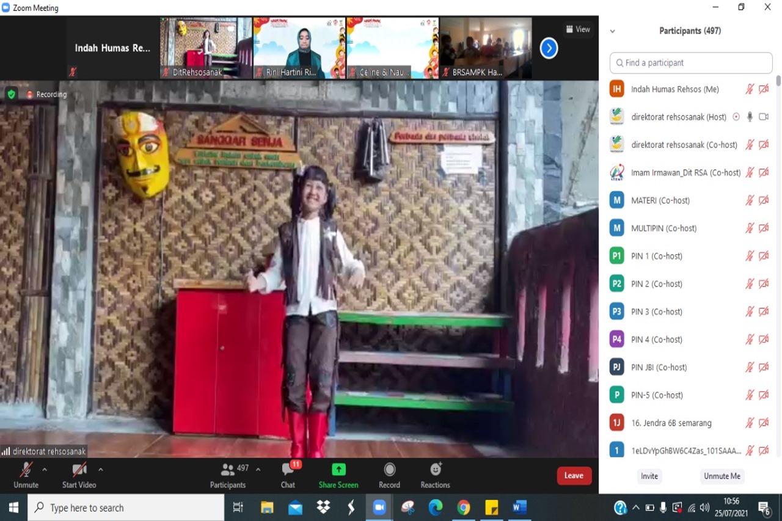The image size is (782, 521).
Task: Open the Reactions smiley icon
Action: point(435,469)
